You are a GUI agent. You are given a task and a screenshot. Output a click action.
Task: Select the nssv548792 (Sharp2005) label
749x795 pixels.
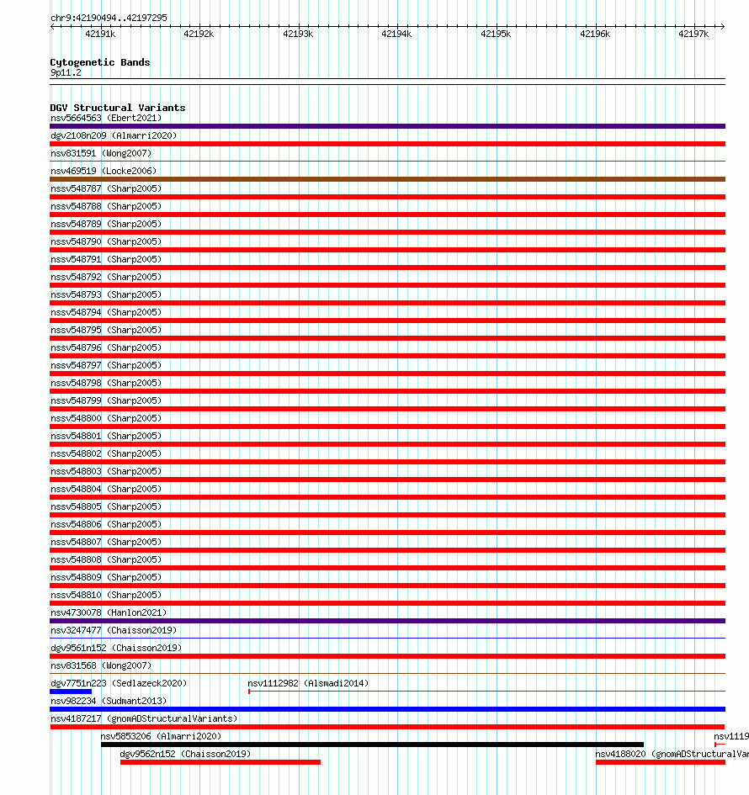point(106,278)
